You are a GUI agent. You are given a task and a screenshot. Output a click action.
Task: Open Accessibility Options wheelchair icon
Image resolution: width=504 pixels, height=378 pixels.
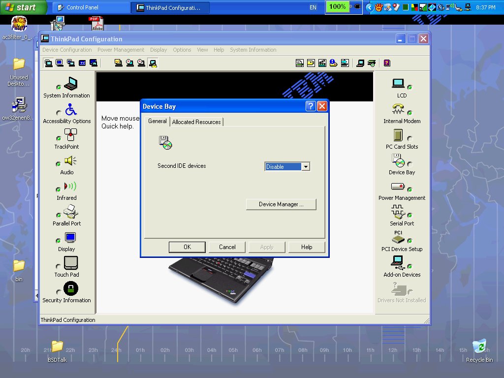71,110
